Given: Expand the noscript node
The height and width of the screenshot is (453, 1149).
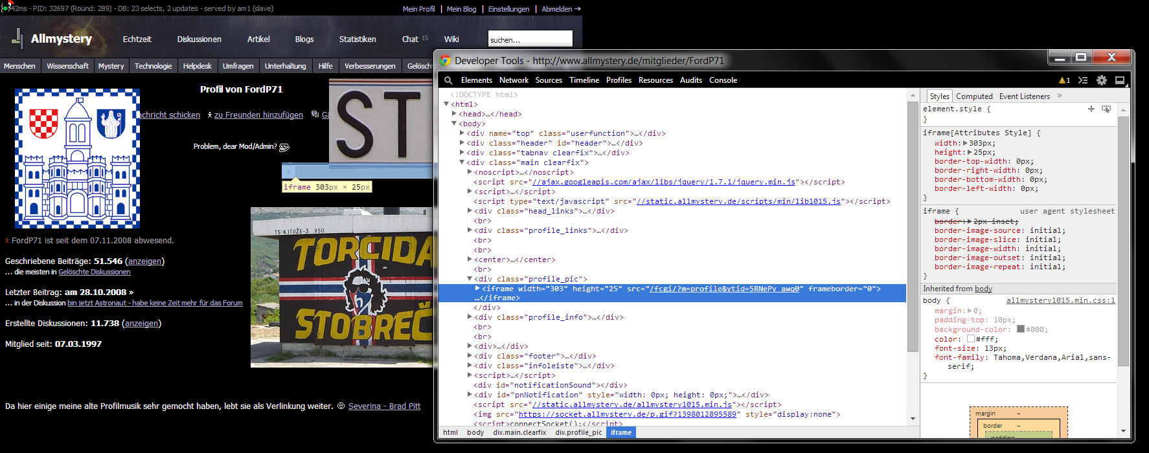Looking at the screenshot, I should pos(470,172).
